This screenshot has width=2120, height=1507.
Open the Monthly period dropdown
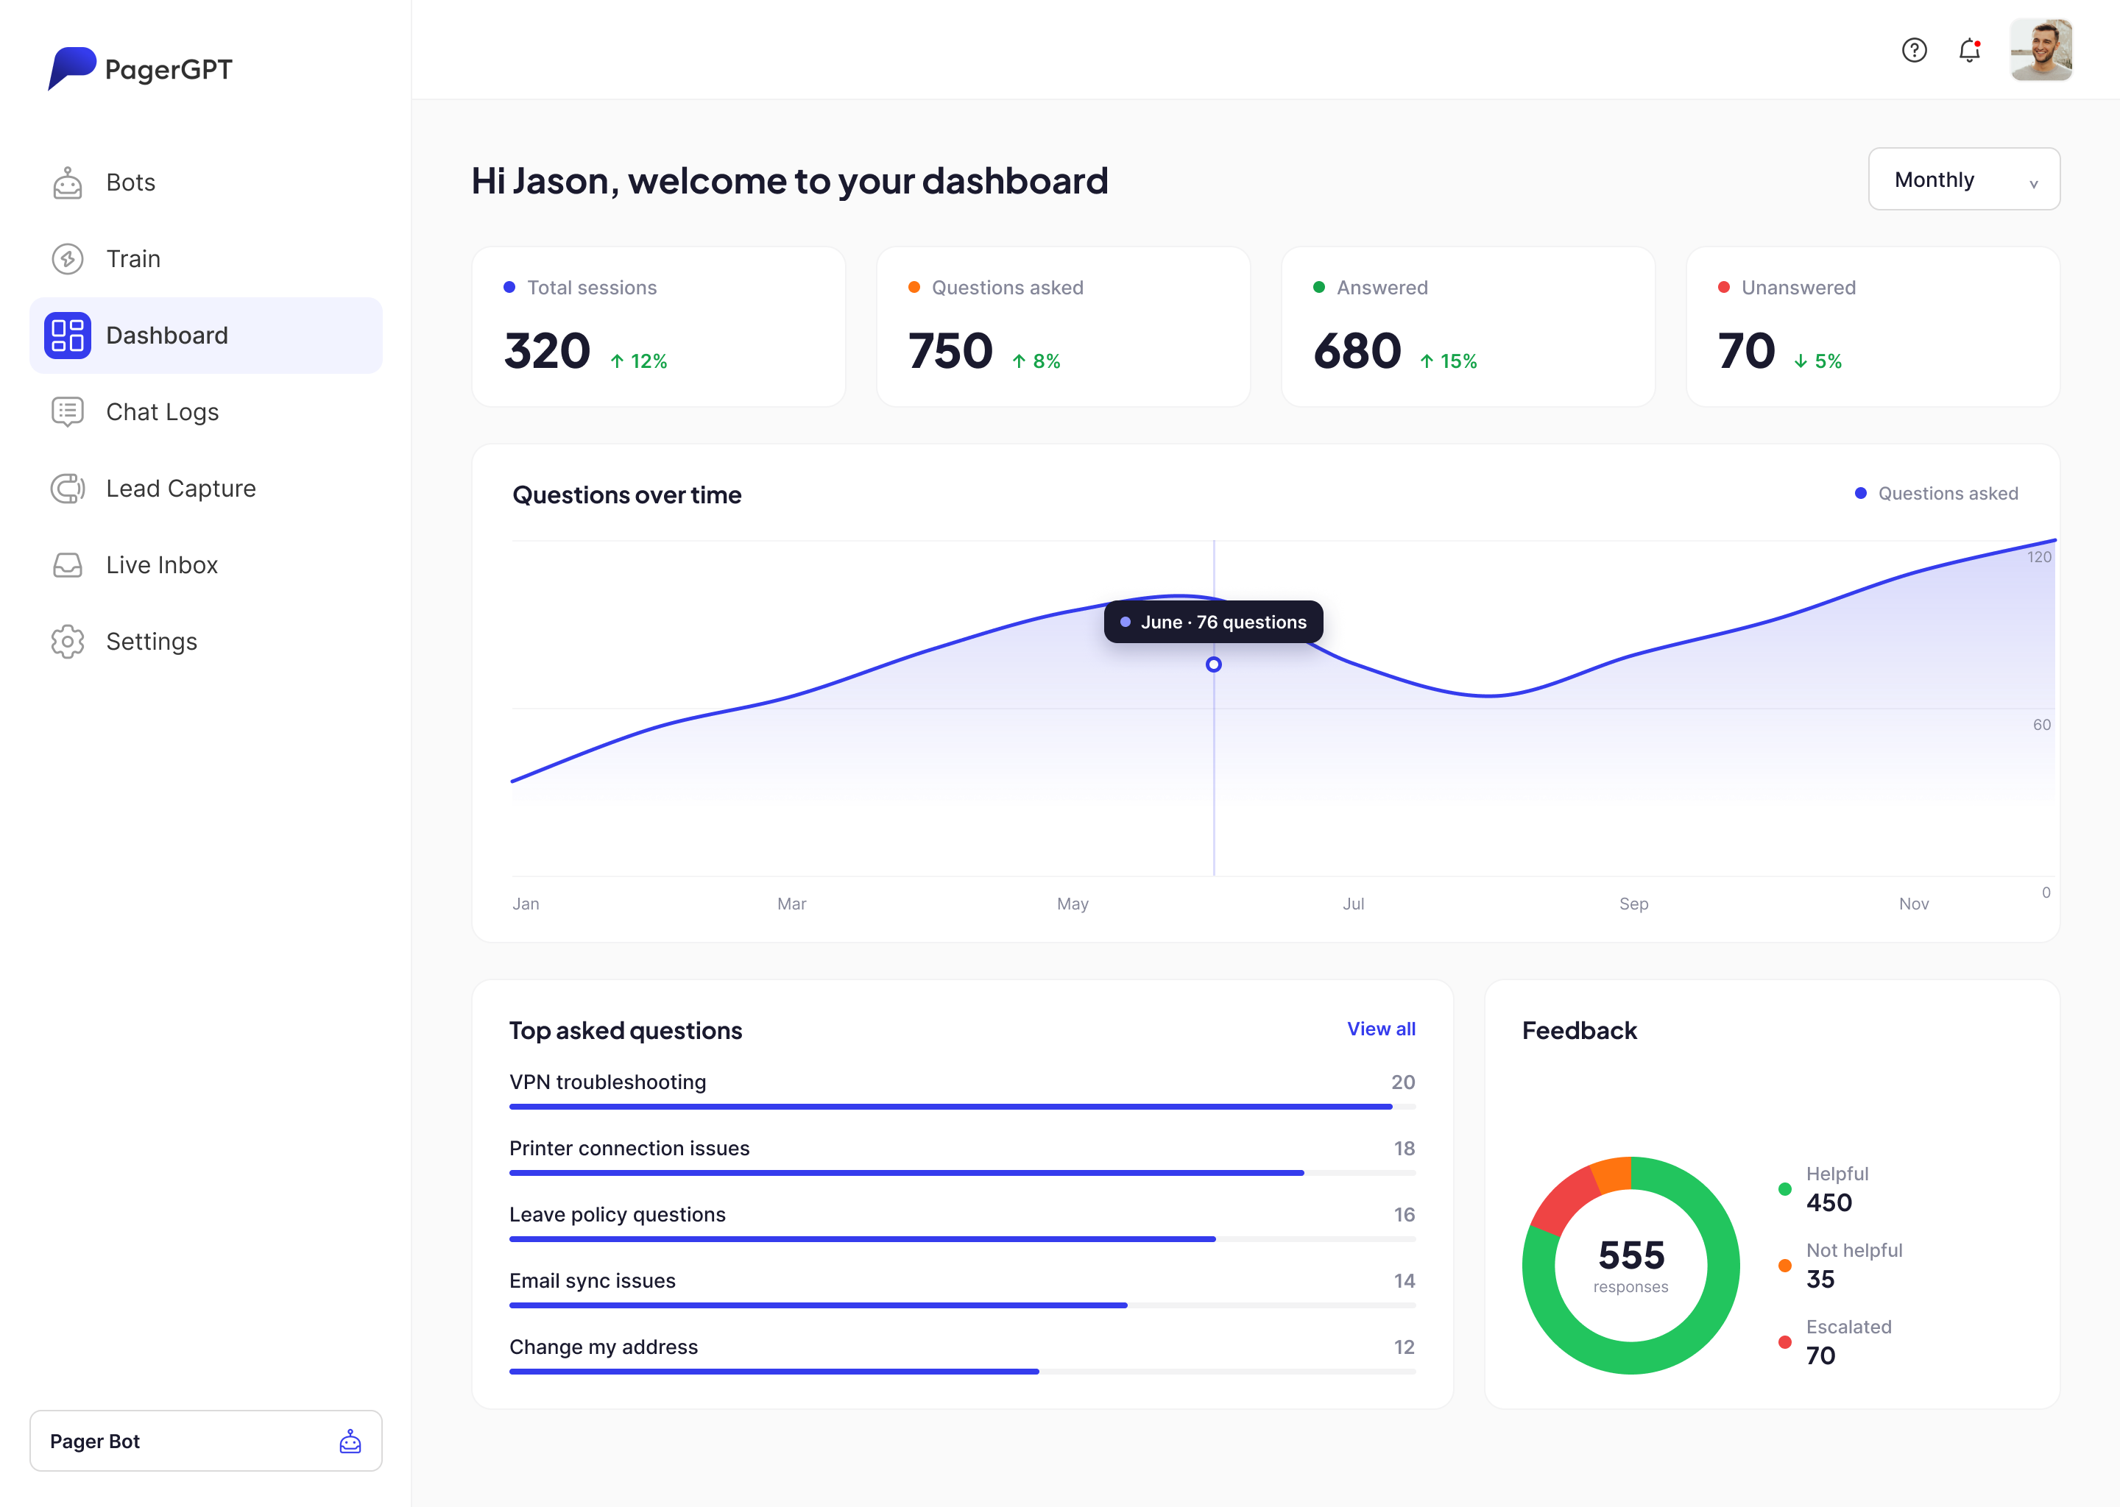1964,179
